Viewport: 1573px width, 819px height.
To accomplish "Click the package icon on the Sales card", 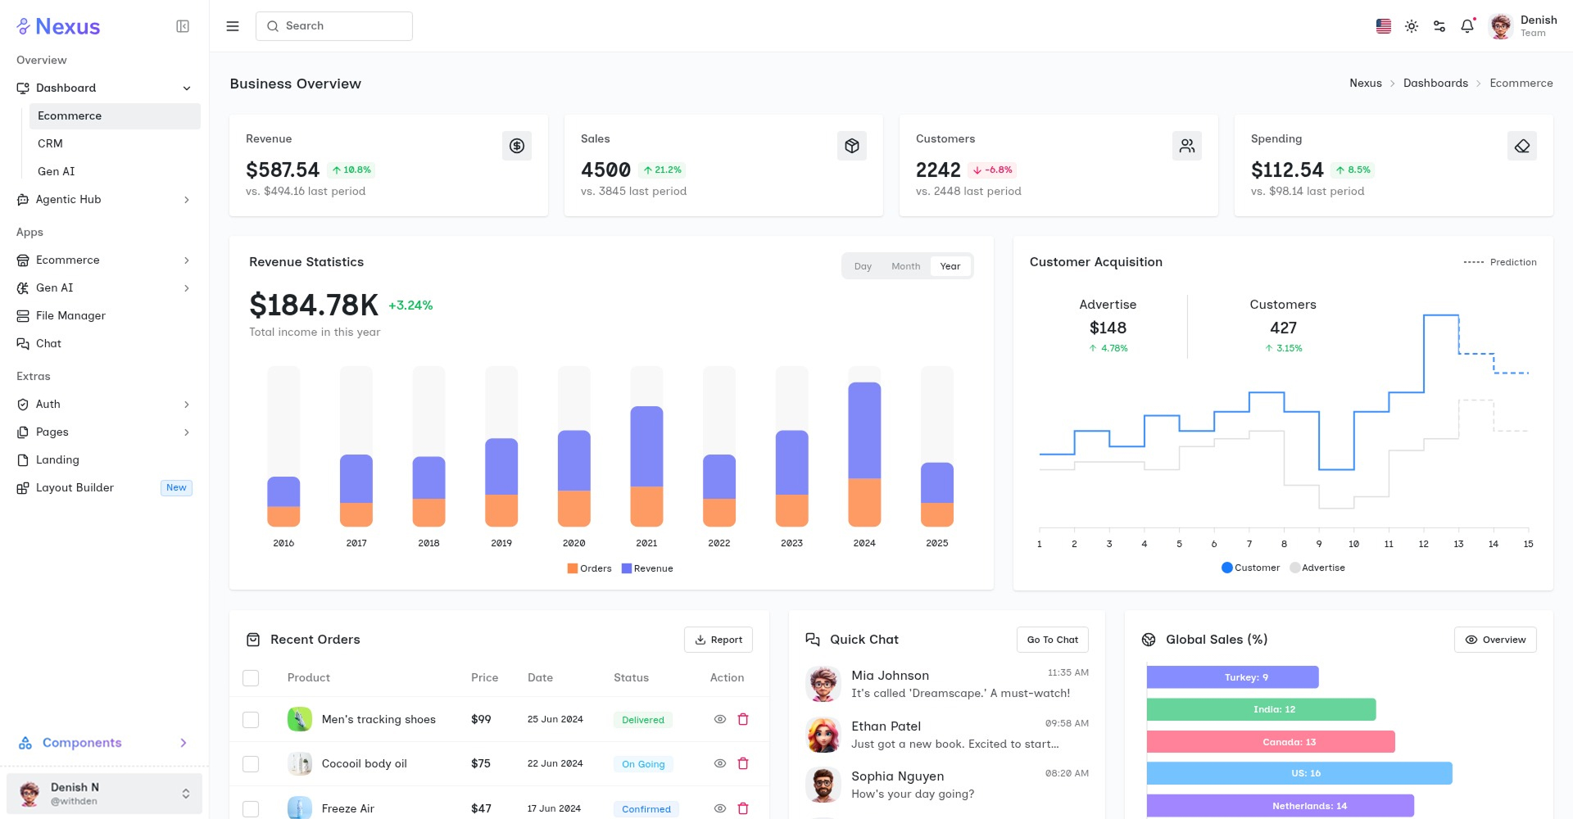I will pyautogui.click(x=852, y=146).
